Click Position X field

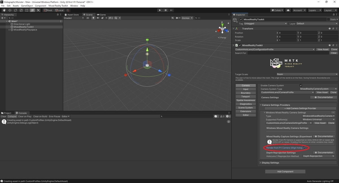pyautogui.click(x=287, y=33)
